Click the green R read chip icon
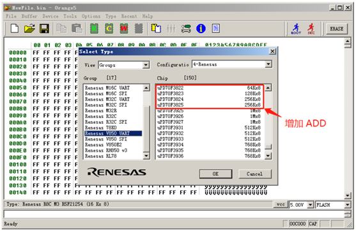Screen dimensions: 356x231 click(x=94, y=29)
